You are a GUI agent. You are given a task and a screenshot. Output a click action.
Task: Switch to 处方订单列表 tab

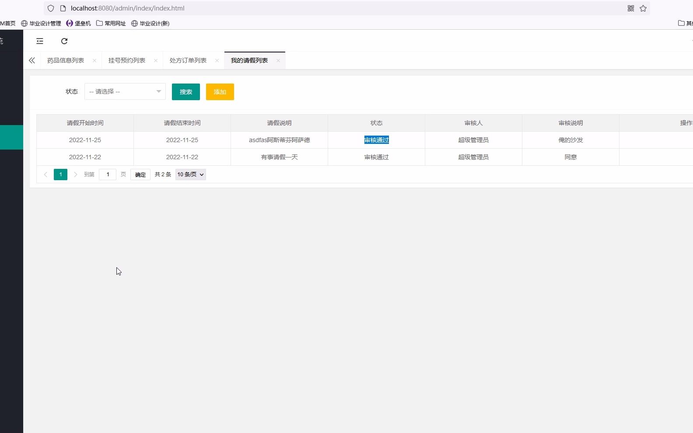[x=188, y=60]
